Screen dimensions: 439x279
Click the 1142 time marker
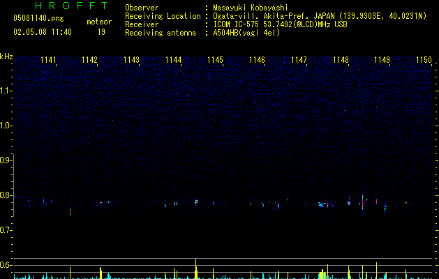coord(89,60)
